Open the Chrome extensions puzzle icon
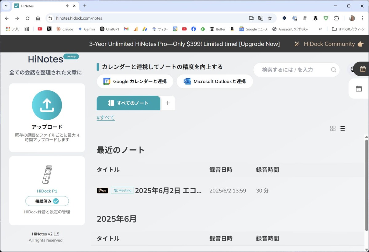The height and width of the screenshot is (252, 369). (x=336, y=18)
